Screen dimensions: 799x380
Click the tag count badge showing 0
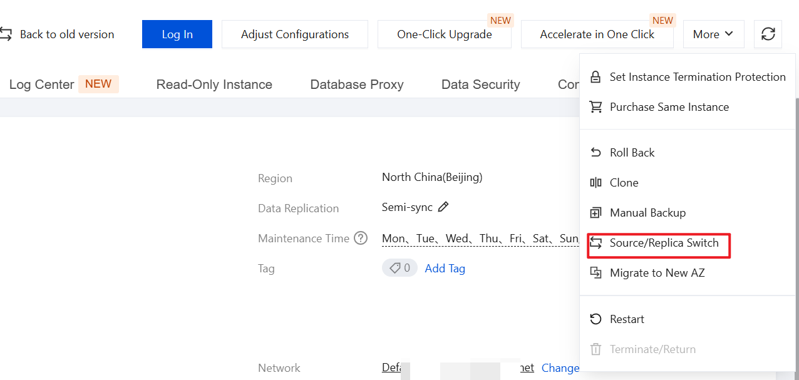399,268
